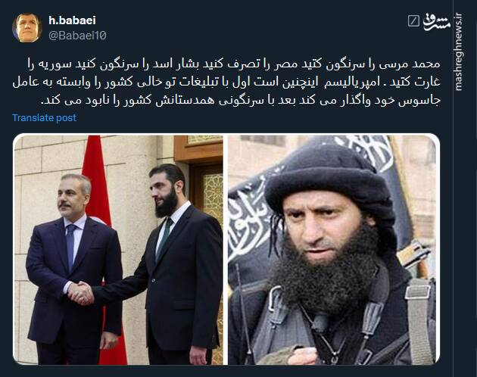477x377 pixels.
Task: Click the first line of Persian tweet text
Action: pos(234,64)
